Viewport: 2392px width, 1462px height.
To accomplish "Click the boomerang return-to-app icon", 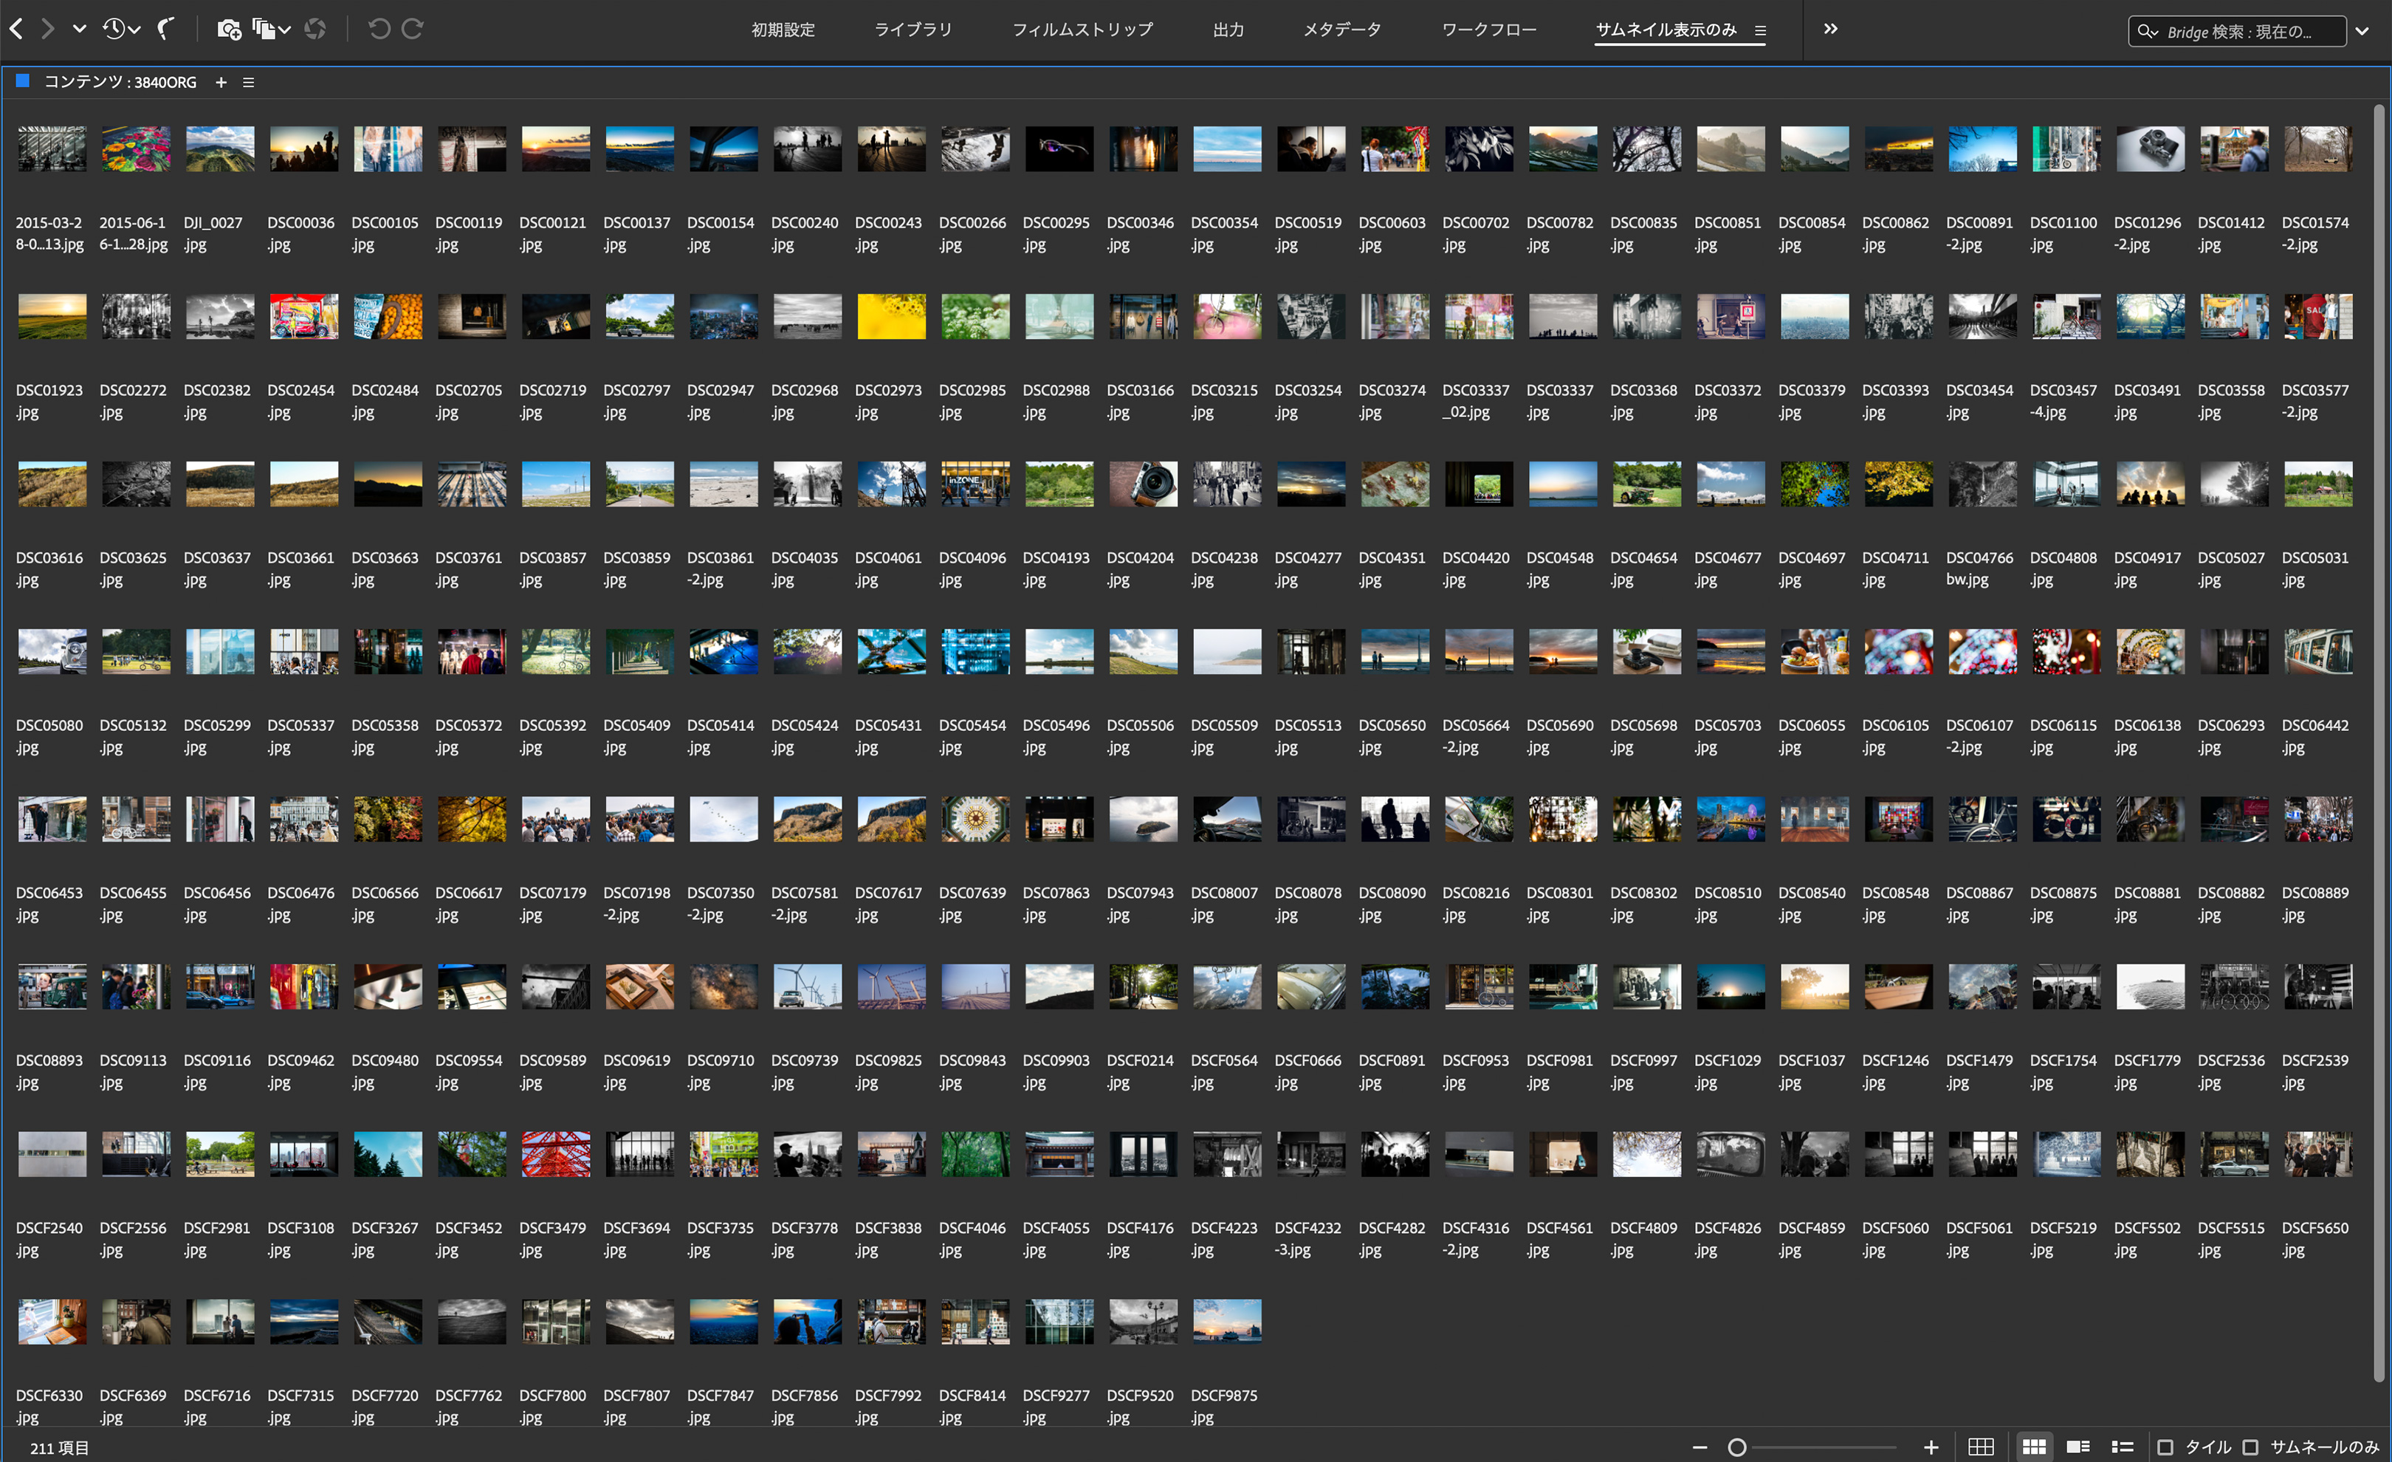I will coord(167,29).
